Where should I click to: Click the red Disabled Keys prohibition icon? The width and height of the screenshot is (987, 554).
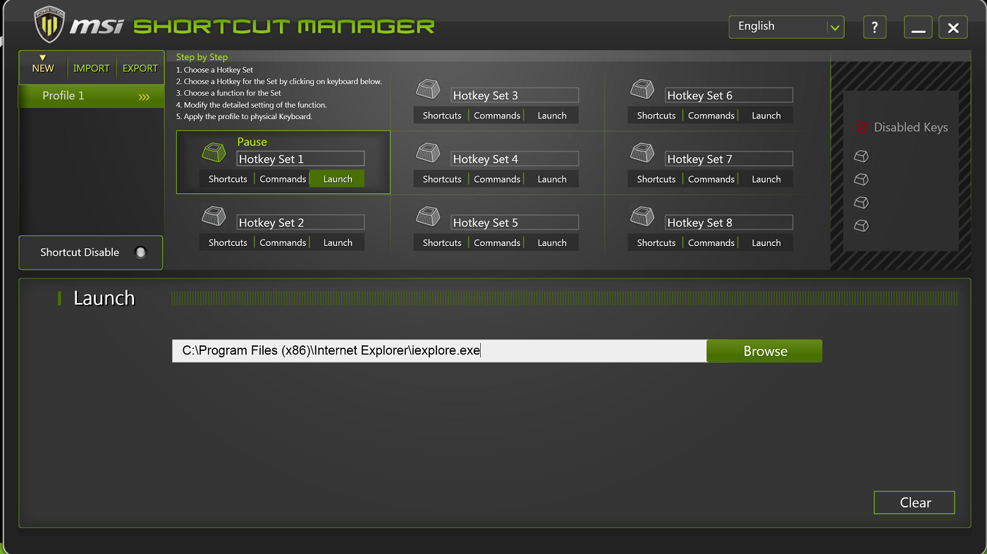pyautogui.click(x=862, y=128)
